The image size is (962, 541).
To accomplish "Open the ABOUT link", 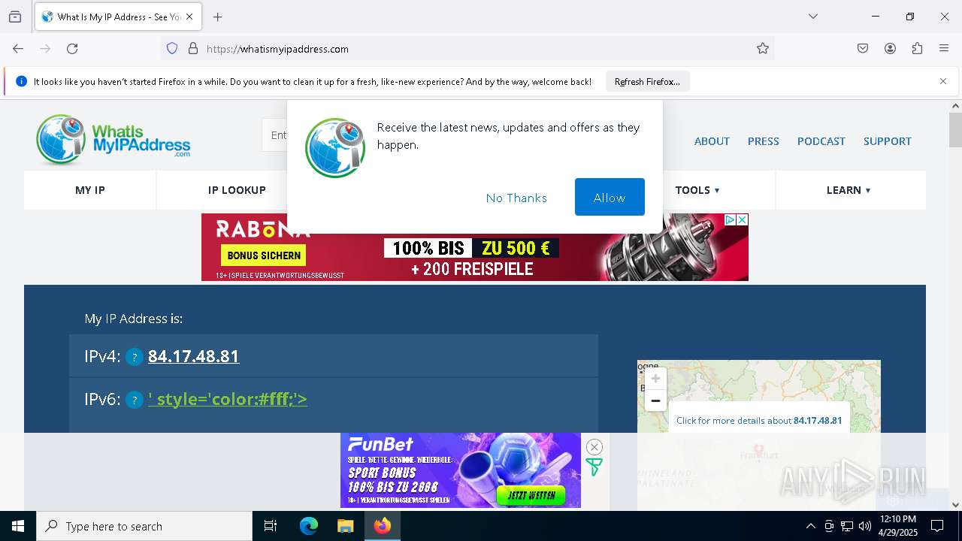I will (712, 141).
